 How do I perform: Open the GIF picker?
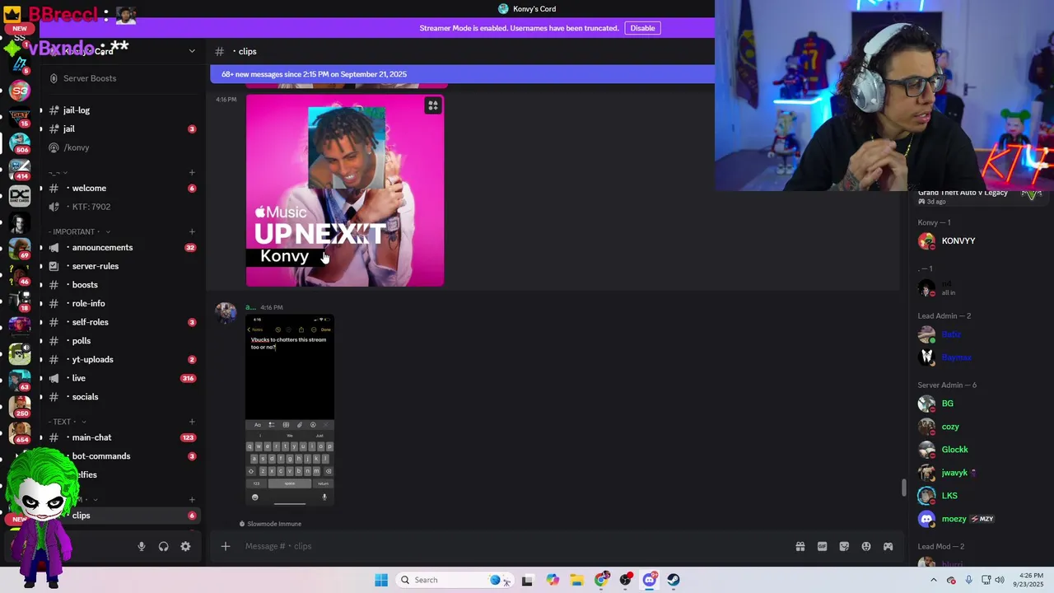822,546
